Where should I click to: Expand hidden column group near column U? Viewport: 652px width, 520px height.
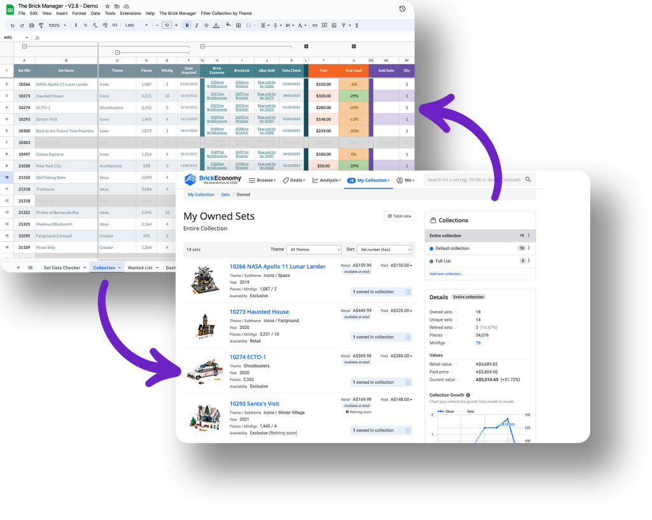click(x=354, y=46)
